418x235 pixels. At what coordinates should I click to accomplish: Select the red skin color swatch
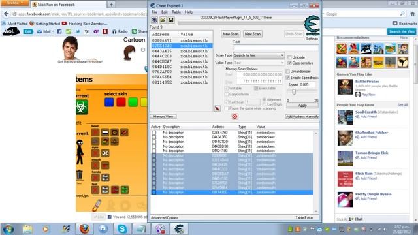coord(121,102)
